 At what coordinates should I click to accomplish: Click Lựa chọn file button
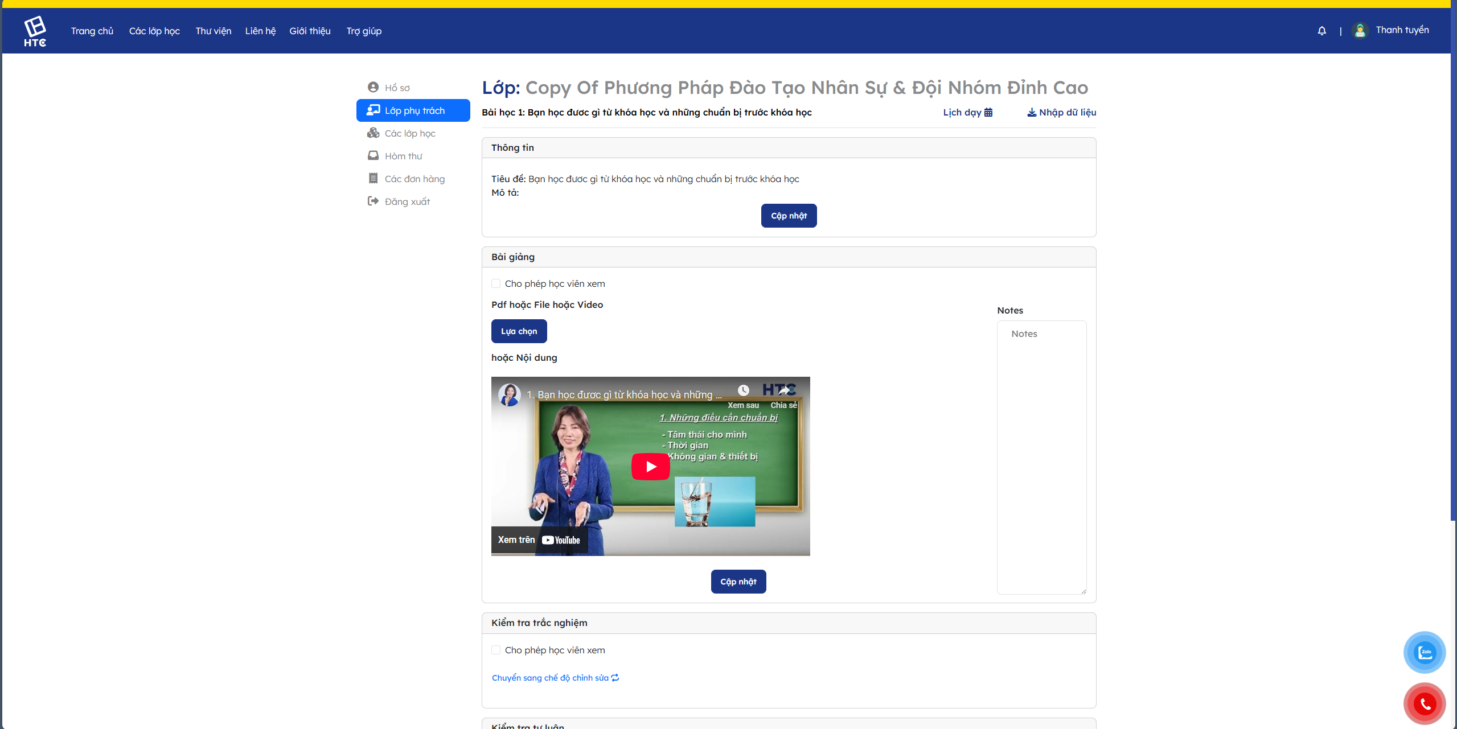pos(519,331)
